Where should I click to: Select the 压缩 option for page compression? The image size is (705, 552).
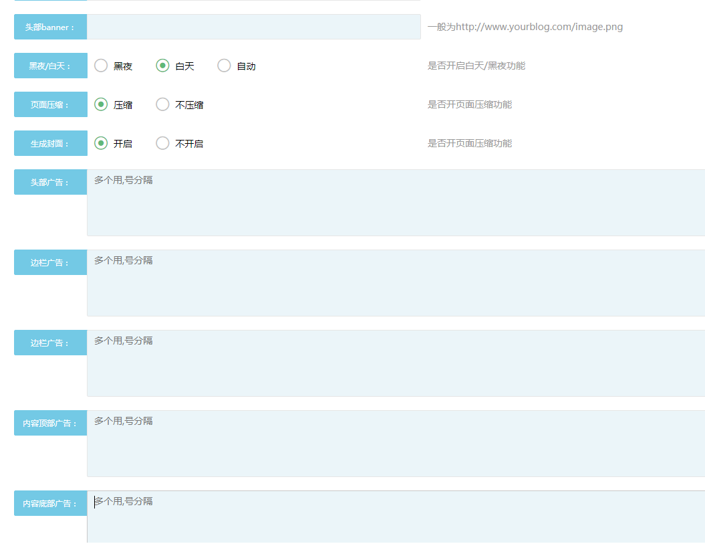coord(100,104)
